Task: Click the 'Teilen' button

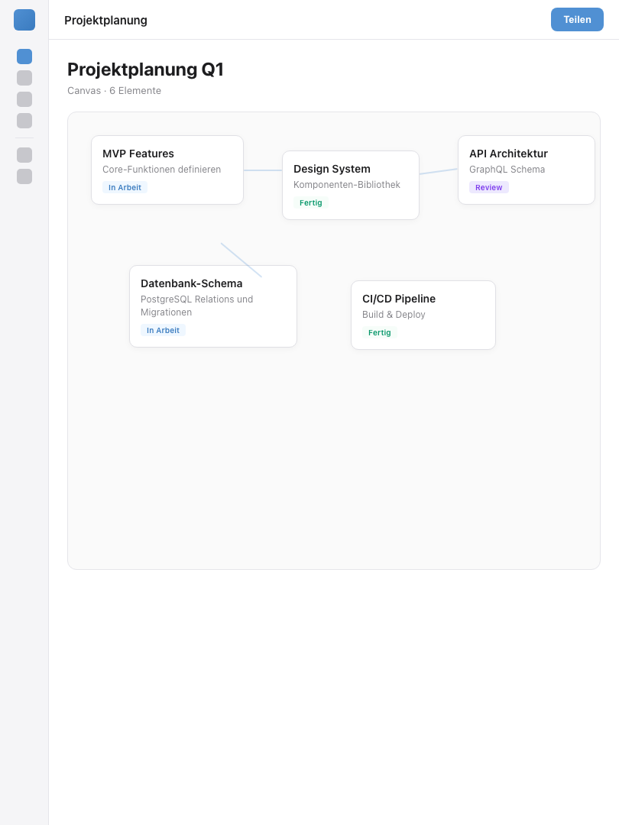Action: pyautogui.click(x=577, y=20)
